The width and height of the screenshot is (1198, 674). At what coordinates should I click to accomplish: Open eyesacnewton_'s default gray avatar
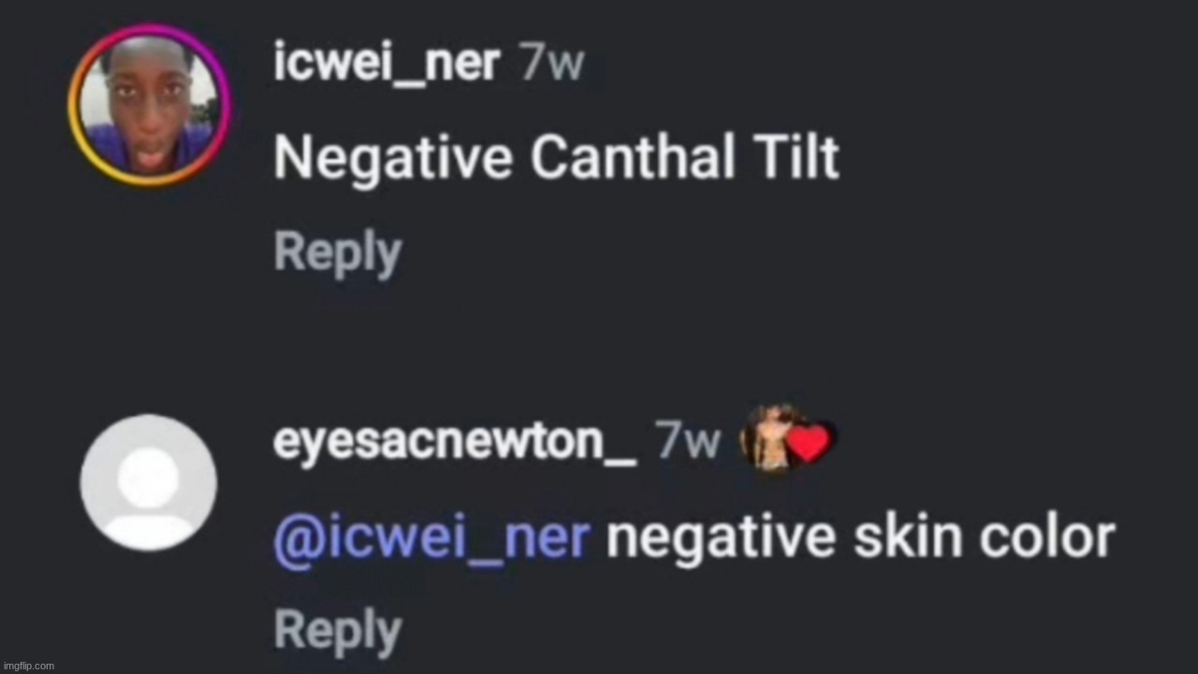click(x=149, y=483)
